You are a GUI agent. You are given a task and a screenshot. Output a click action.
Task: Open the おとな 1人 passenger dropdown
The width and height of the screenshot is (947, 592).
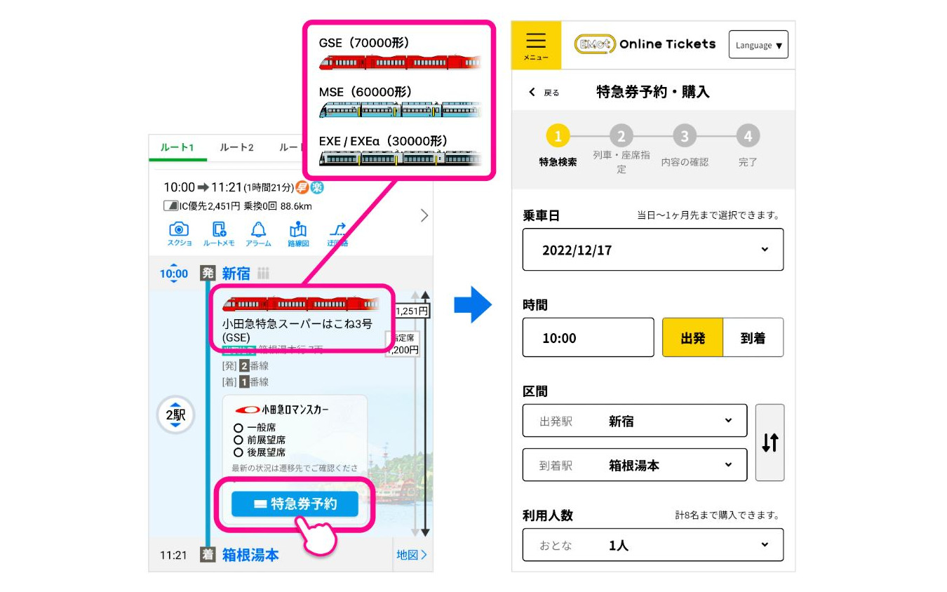pyautogui.click(x=653, y=545)
